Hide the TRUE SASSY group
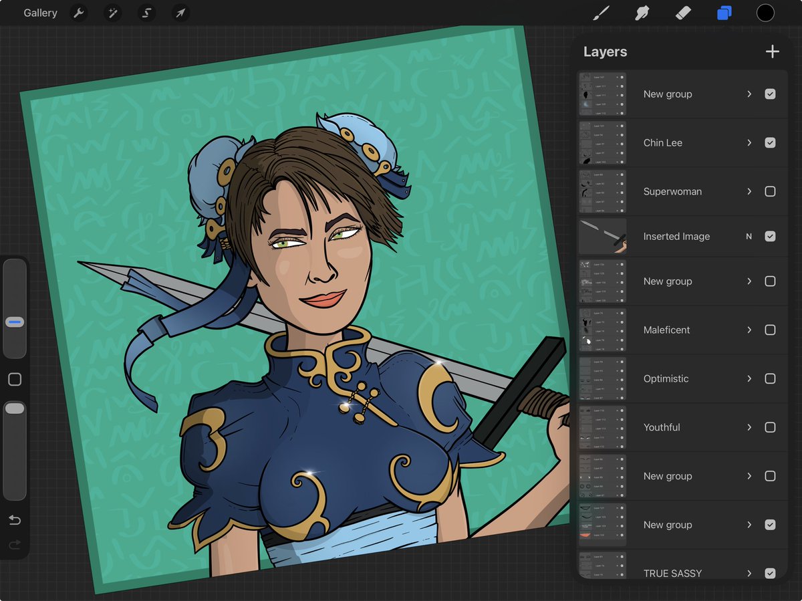 770,573
